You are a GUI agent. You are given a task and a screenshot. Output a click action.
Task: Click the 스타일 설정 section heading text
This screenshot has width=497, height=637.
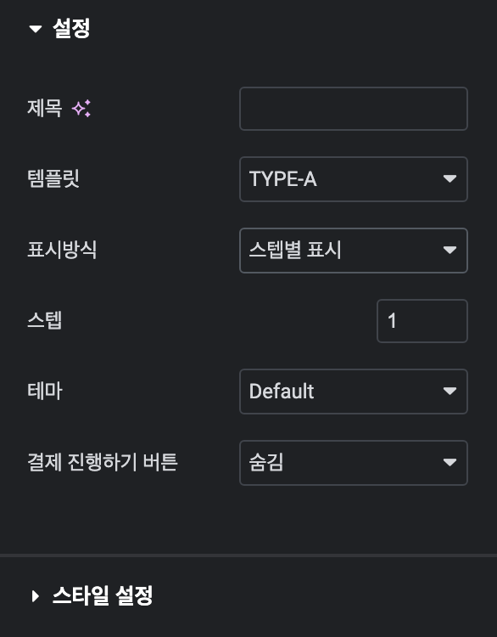tap(103, 595)
